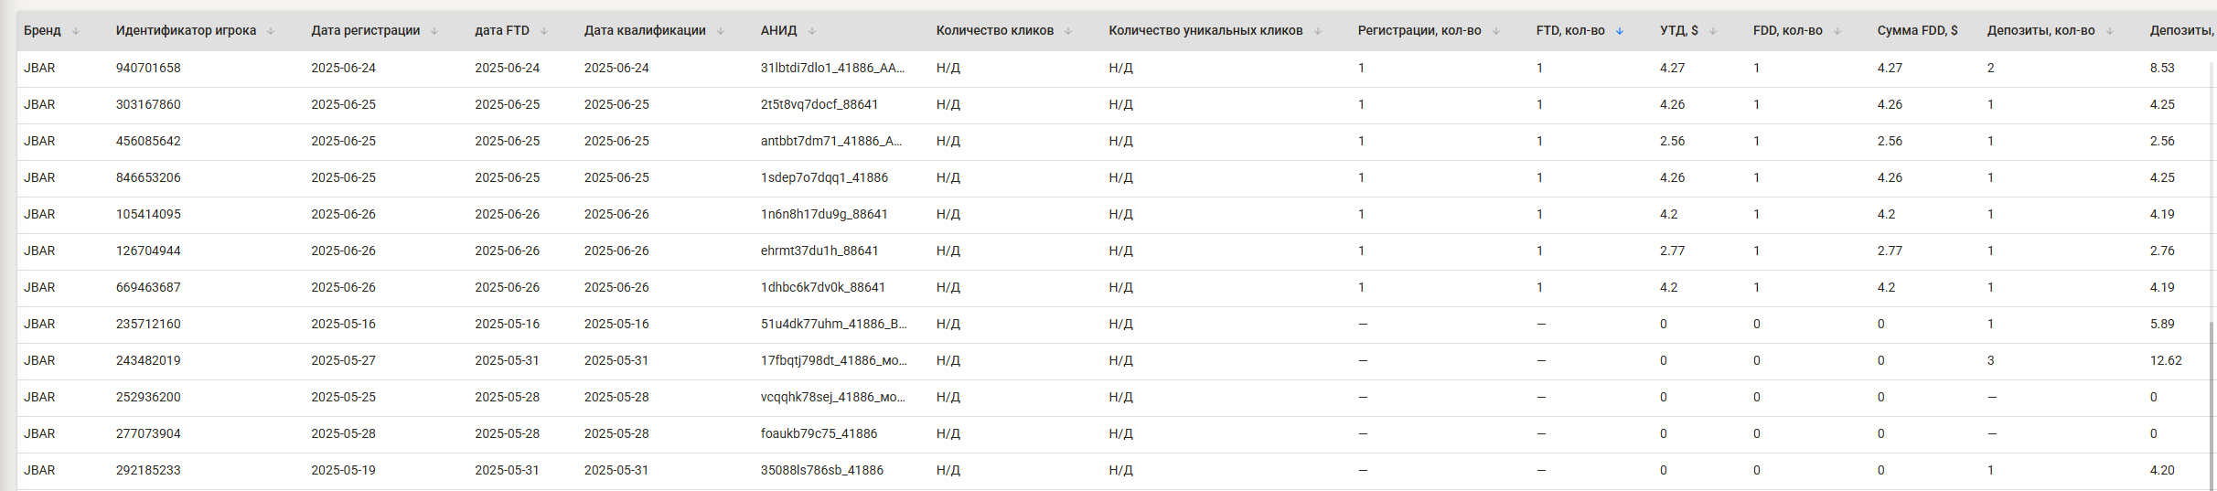Click sort arrow beside Депозиты, кол-во
Screen dimensions: 2217x491
pyautogui.click(x=2110, y=31)
